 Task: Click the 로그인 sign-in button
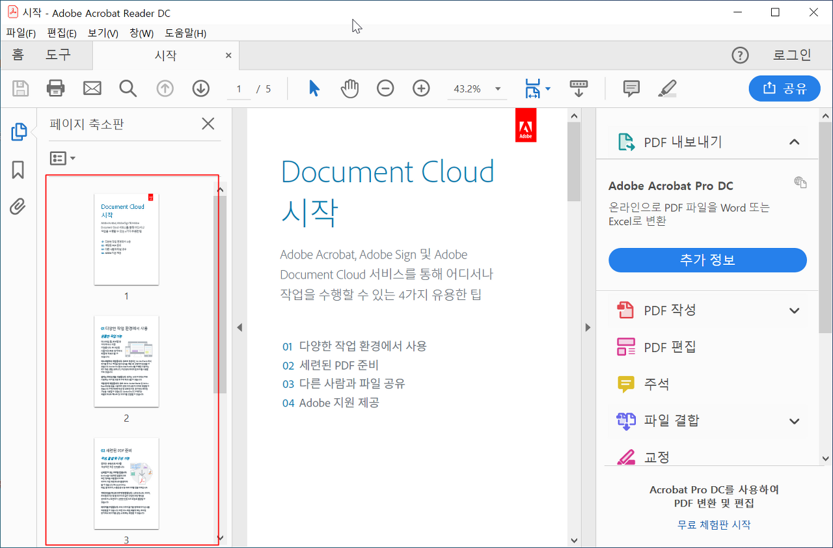(x=792, y=55)
